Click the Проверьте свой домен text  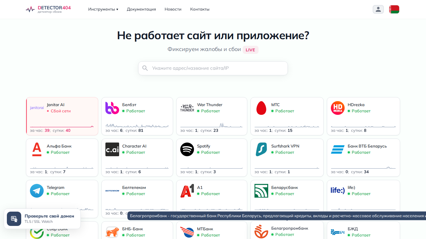[49, 216]
